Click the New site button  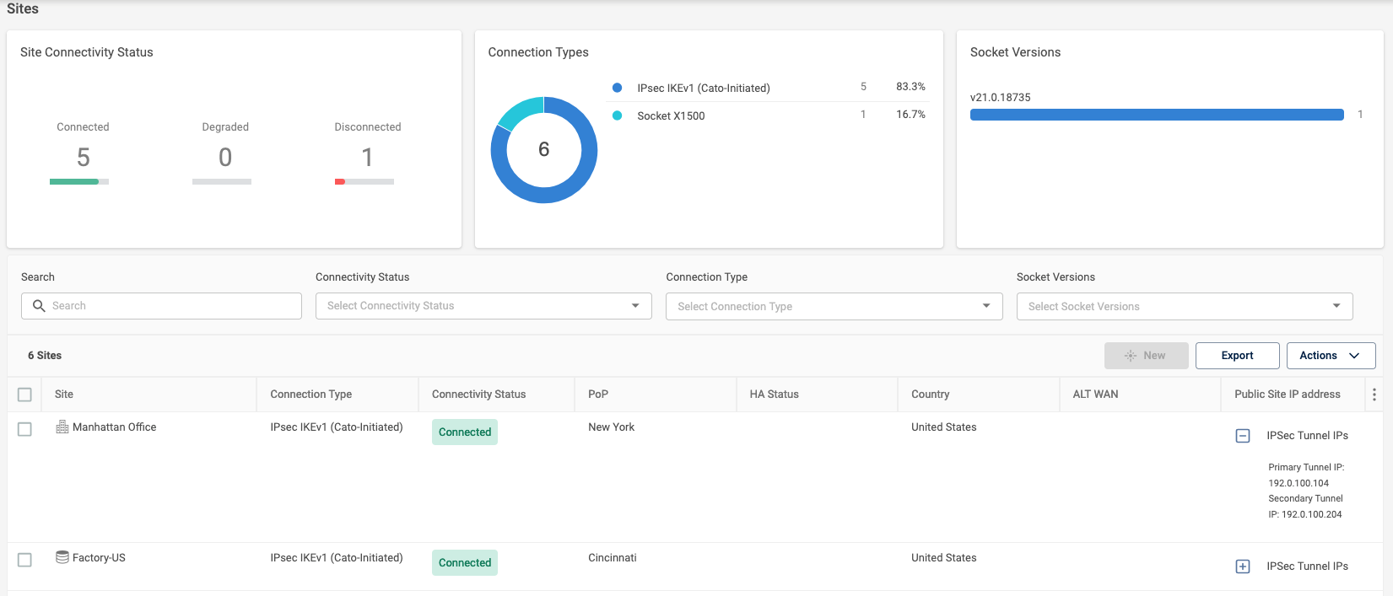[x=1147, y=356]
